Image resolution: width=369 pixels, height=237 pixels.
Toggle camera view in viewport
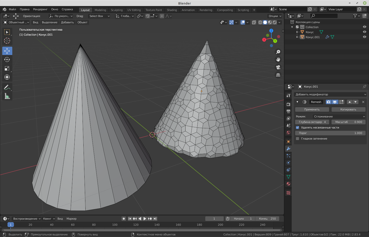[278, 67]
